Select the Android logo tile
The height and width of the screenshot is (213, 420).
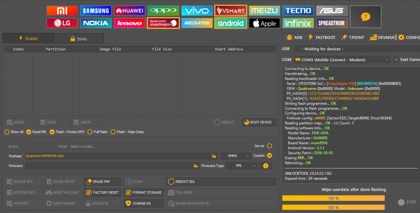click(231, 23)
